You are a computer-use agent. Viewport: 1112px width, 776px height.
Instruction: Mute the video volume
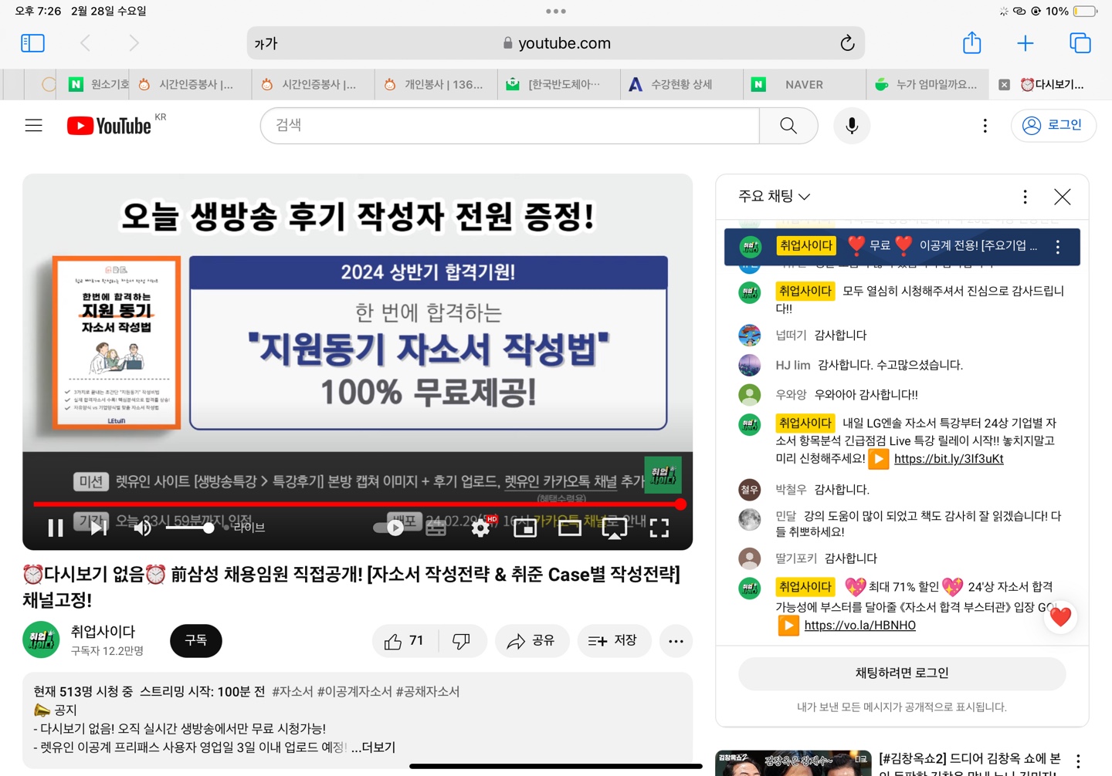tap(143, 528)
